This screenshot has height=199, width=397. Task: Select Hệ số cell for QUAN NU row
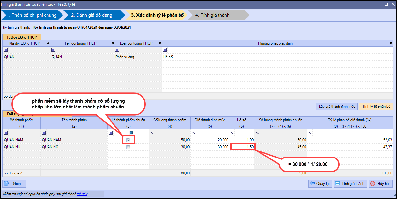click(242, 147)
